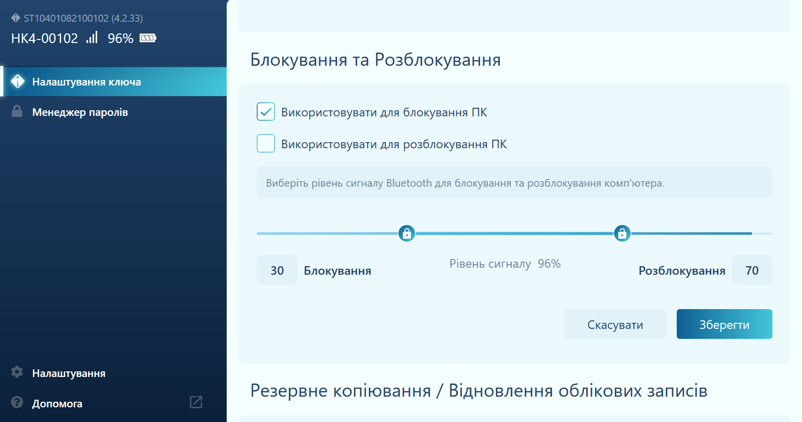Click the key device icon beside serial number
The height and width of the screenshot is (422, 802).
pos(16,18)
